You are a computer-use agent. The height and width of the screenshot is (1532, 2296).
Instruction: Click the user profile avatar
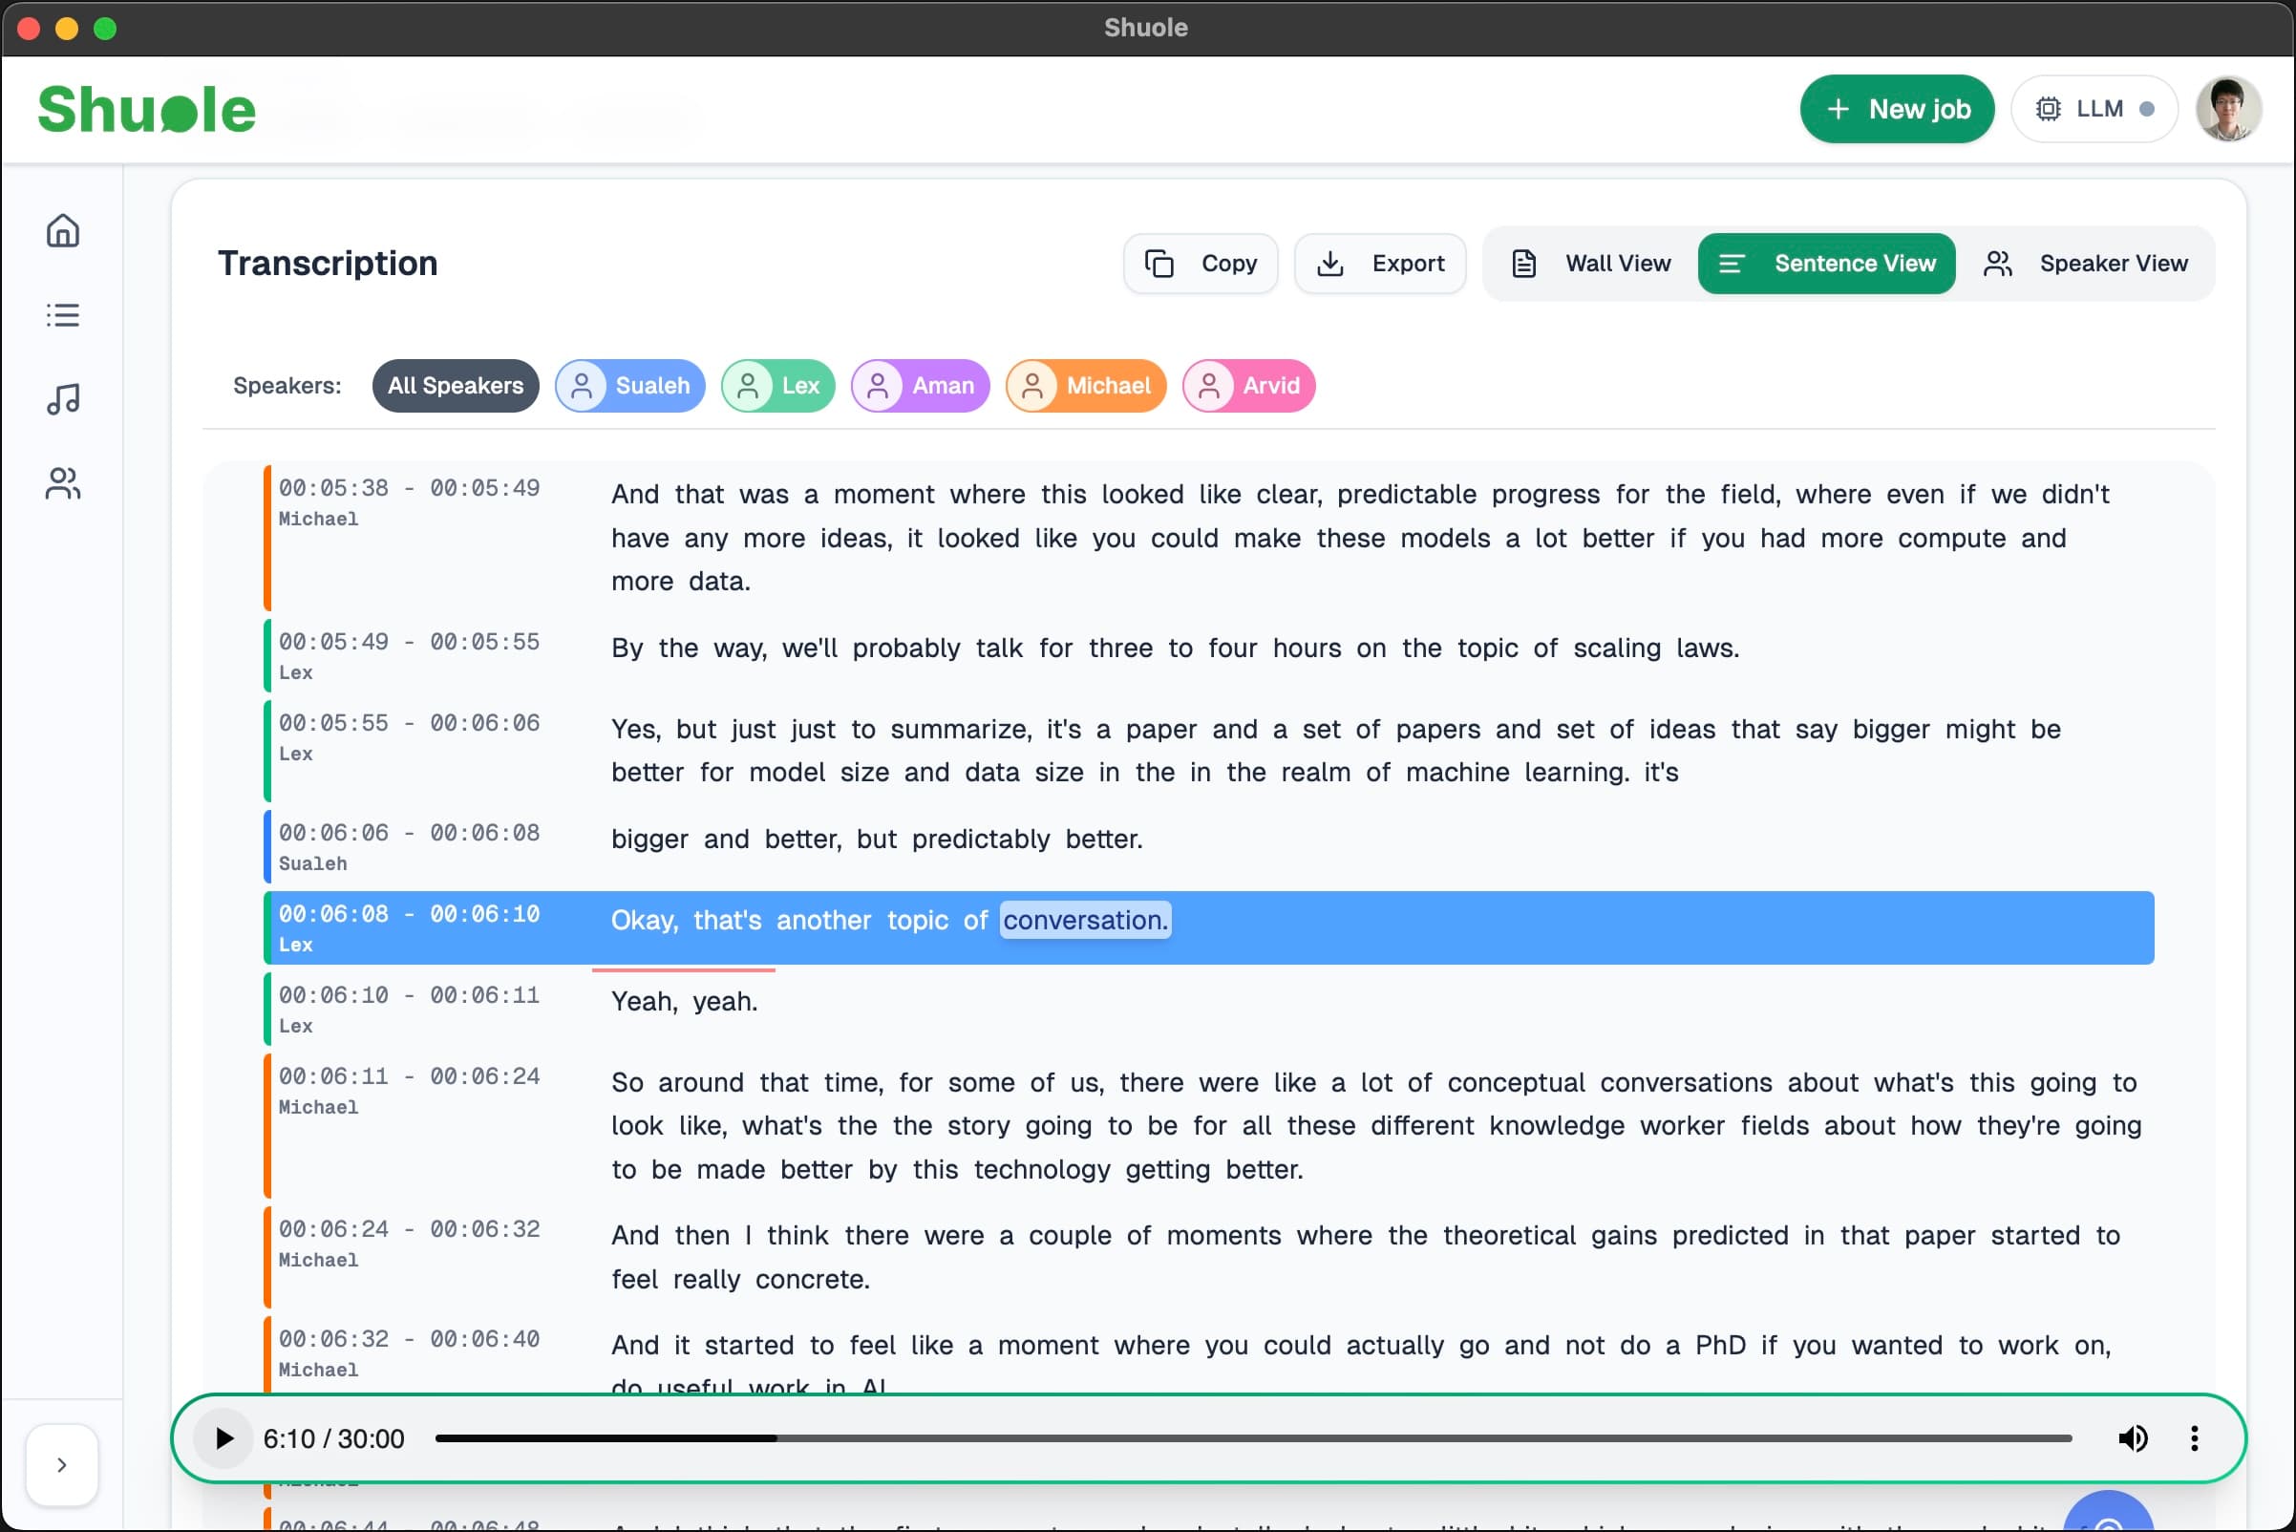2227,109
